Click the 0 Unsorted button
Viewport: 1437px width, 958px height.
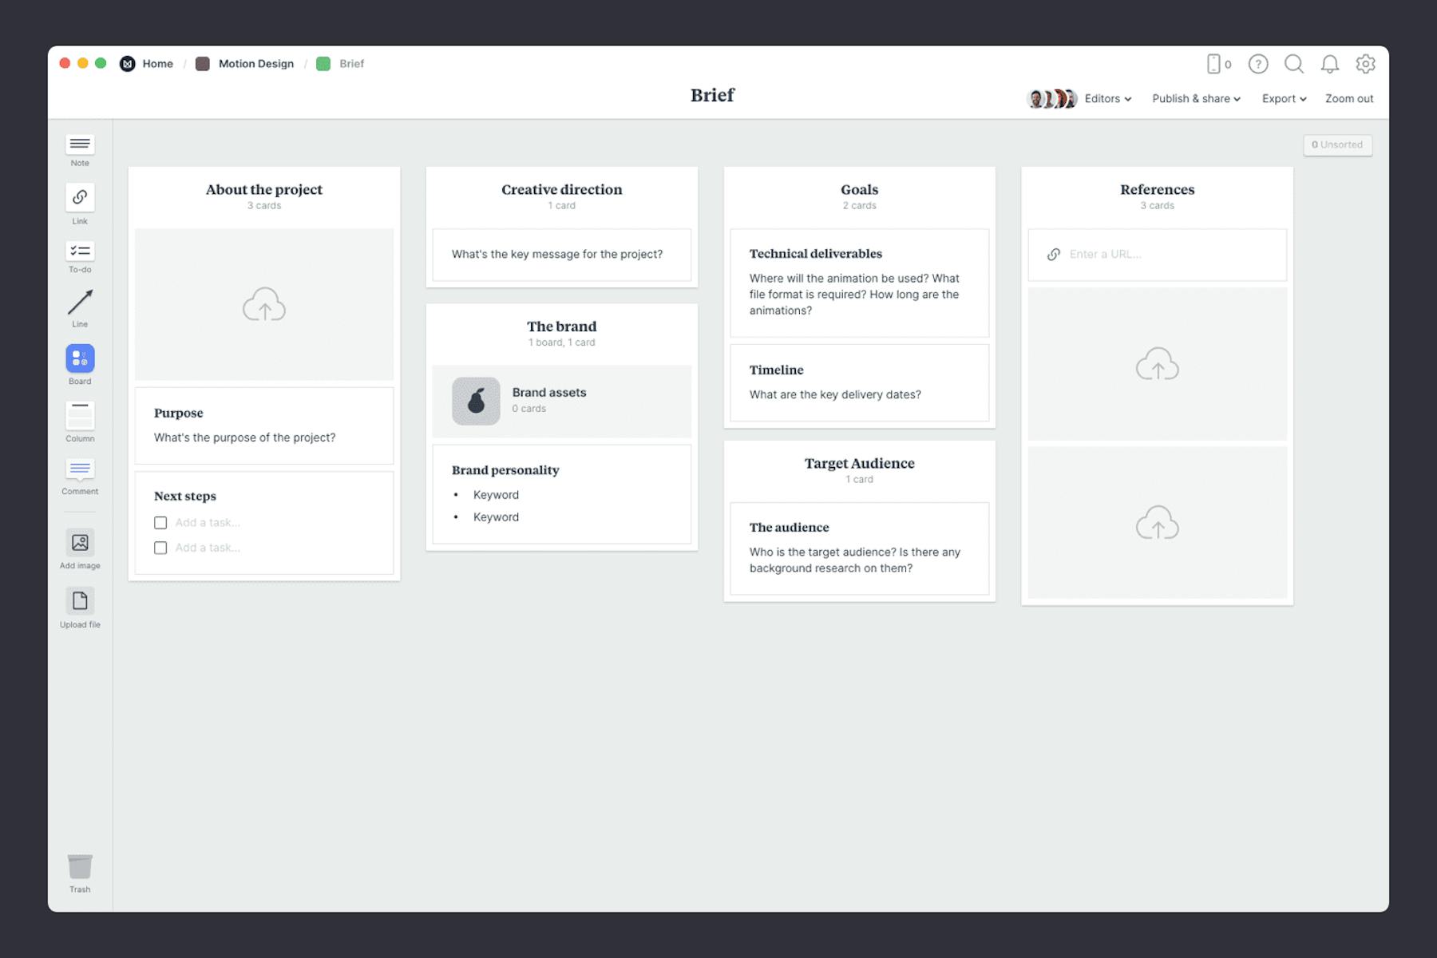(x=1337, y=144)
